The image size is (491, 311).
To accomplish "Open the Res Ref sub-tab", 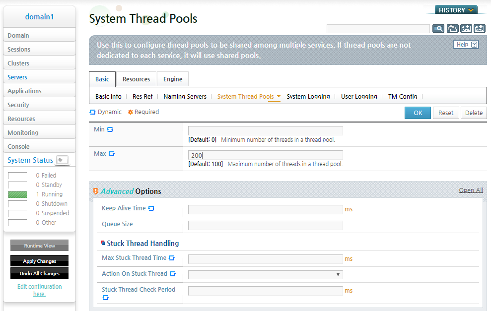I will coord(142,96).
